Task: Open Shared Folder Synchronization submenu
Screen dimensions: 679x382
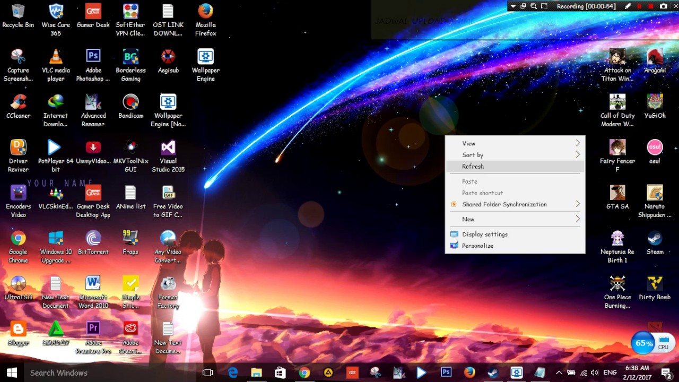Action: 515,204
